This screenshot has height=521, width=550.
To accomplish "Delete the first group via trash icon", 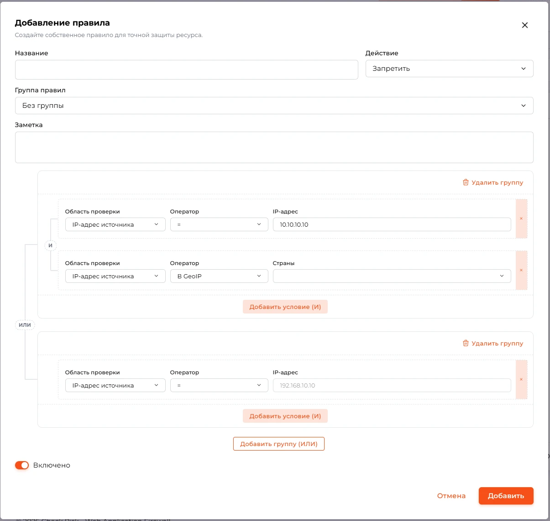I will click(x=466, y=182).
